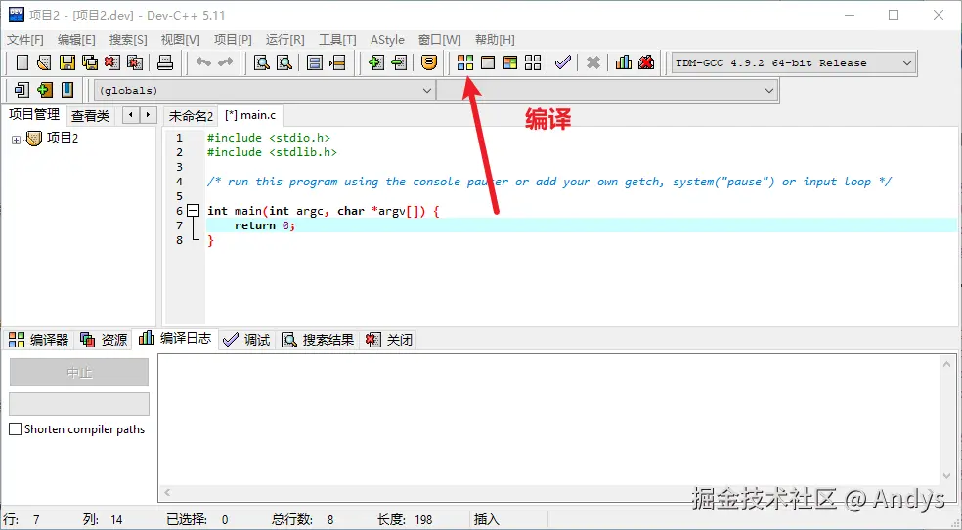Toggle the Shorten compiler paths checkbox
The image size is (962, 530).
pyautogui.click(x=16, y=429)
